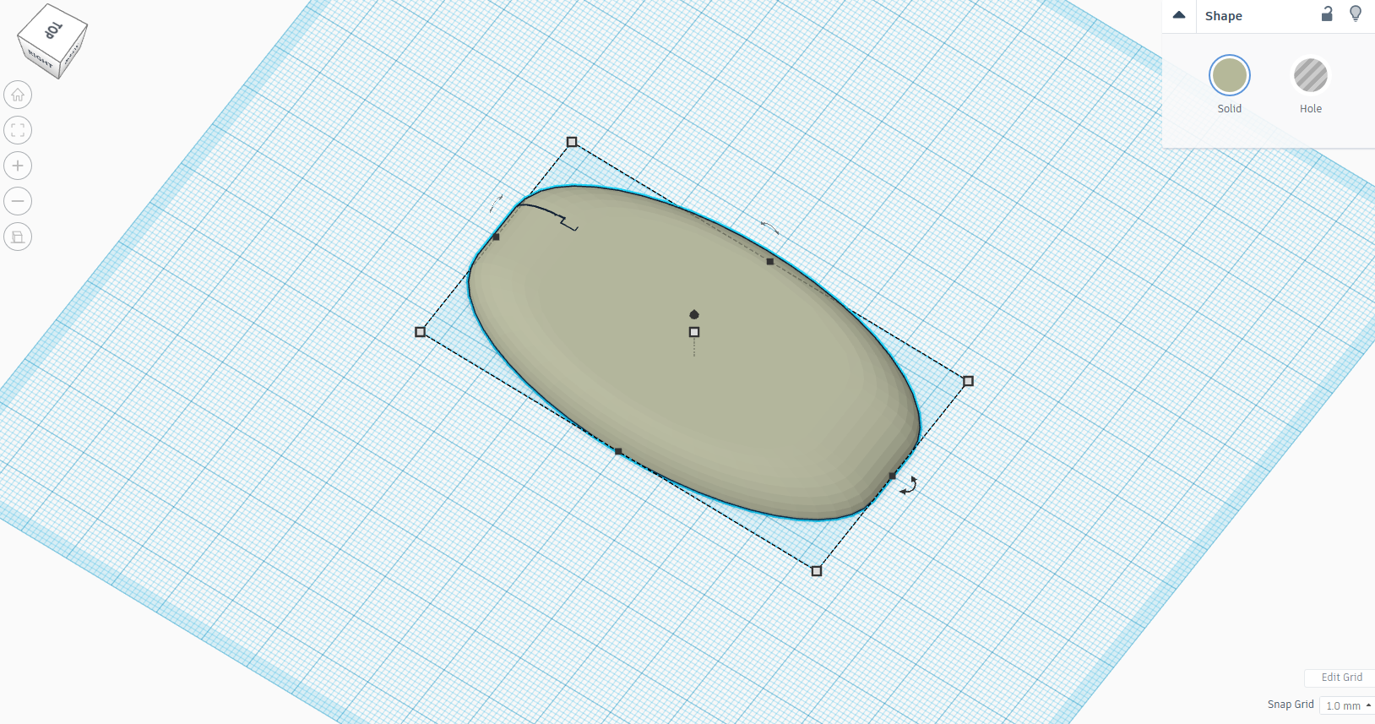This screenshot has height=724, width=1375.
Task: Click the bold rotation arrow beside the shape
Action: tap(909, 486)
